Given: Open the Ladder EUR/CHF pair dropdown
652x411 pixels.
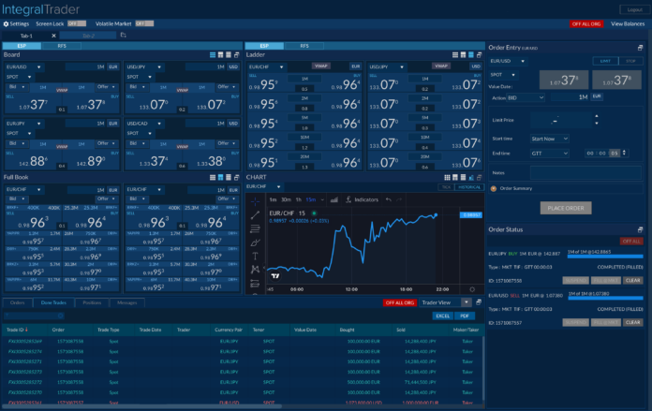Looking at the screenshot, I should 266,66.
